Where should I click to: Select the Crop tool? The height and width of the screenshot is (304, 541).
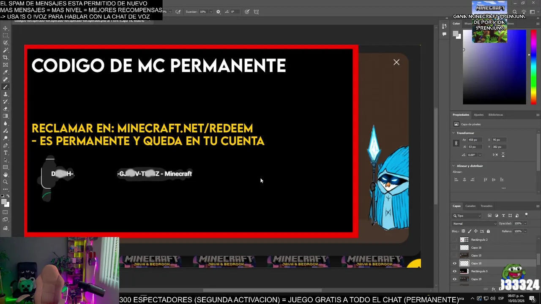(x=6, y=57)
